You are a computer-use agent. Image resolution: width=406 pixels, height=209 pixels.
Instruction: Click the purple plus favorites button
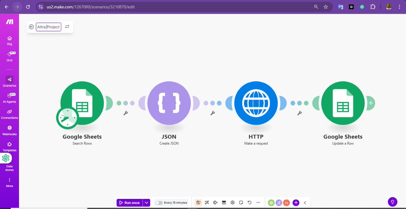pyautogui.click(x=296, y=203)
